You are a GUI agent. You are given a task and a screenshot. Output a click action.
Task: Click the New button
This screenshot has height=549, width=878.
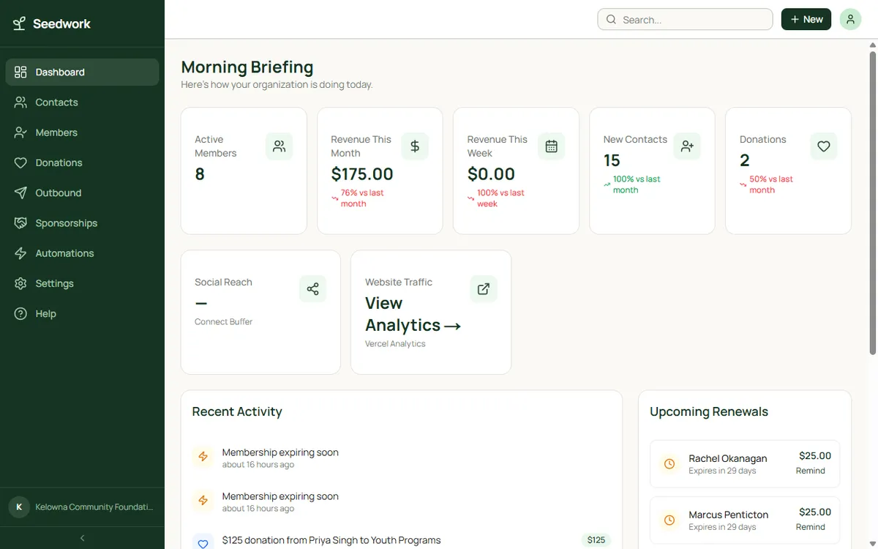[x=806, y=19]
